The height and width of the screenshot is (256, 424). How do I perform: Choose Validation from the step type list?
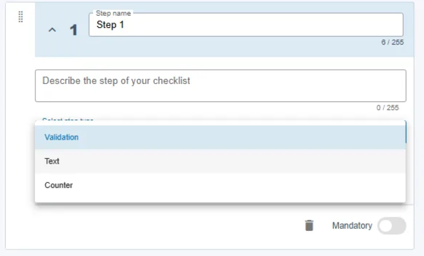[x=220, y=137]
